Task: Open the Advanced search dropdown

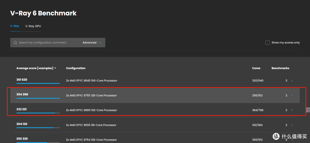Action: pos(92,42)
